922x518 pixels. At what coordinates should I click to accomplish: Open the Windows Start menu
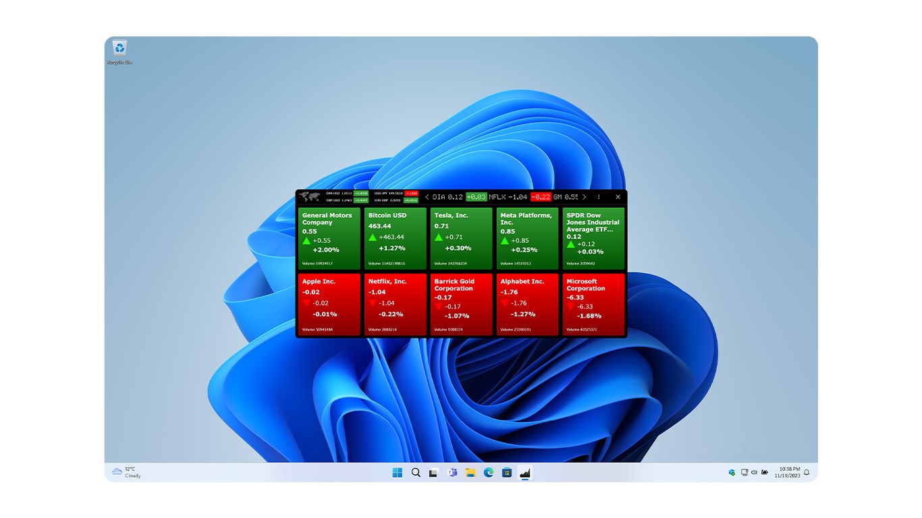398,472
